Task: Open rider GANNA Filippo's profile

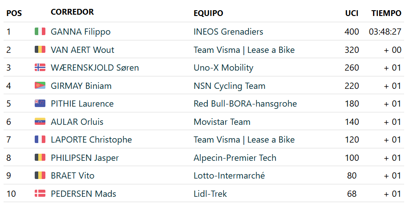Action: click(x=81, y=32)
